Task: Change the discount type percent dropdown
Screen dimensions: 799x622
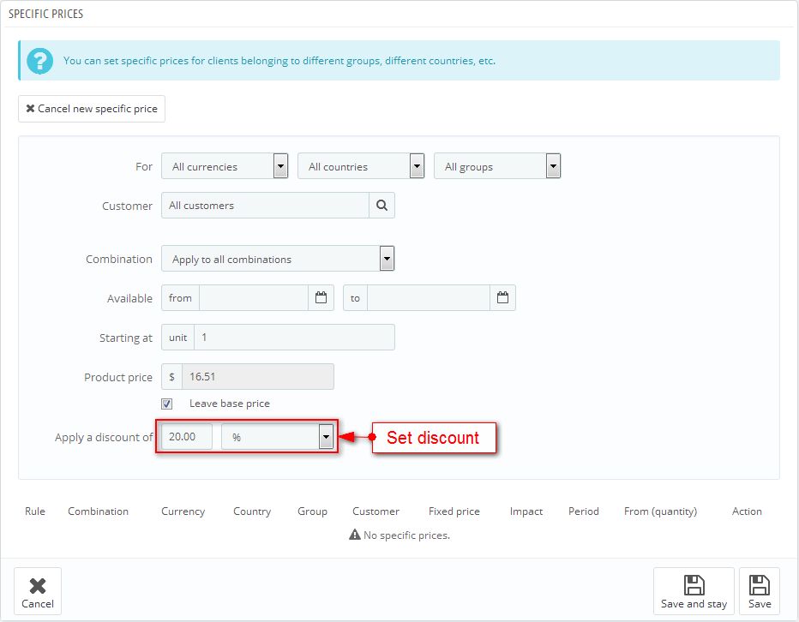Action: pyautogui.click(x=277, y=437)
